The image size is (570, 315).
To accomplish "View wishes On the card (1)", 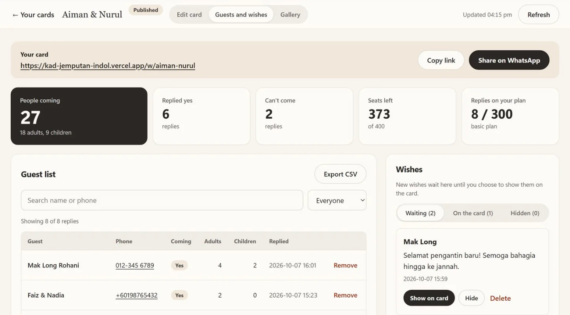I will [473, 213].
